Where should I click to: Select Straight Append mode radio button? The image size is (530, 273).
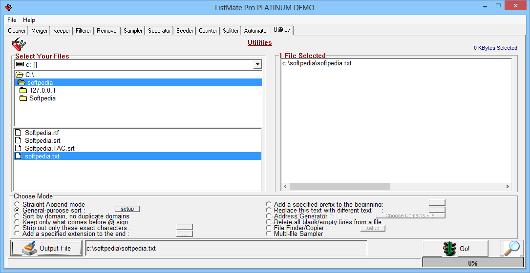pyautogui.click(x=17, y=204)
